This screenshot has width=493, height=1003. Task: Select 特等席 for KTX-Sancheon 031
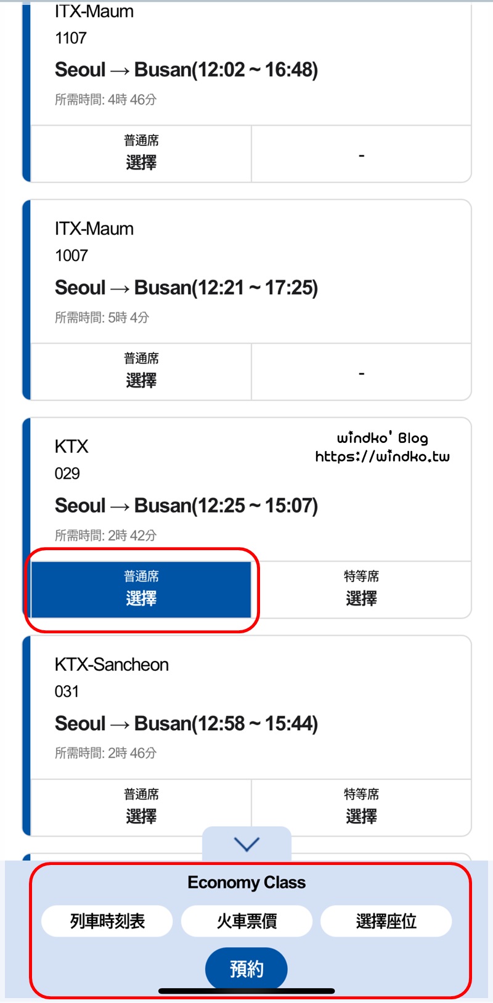click(361, 808)
